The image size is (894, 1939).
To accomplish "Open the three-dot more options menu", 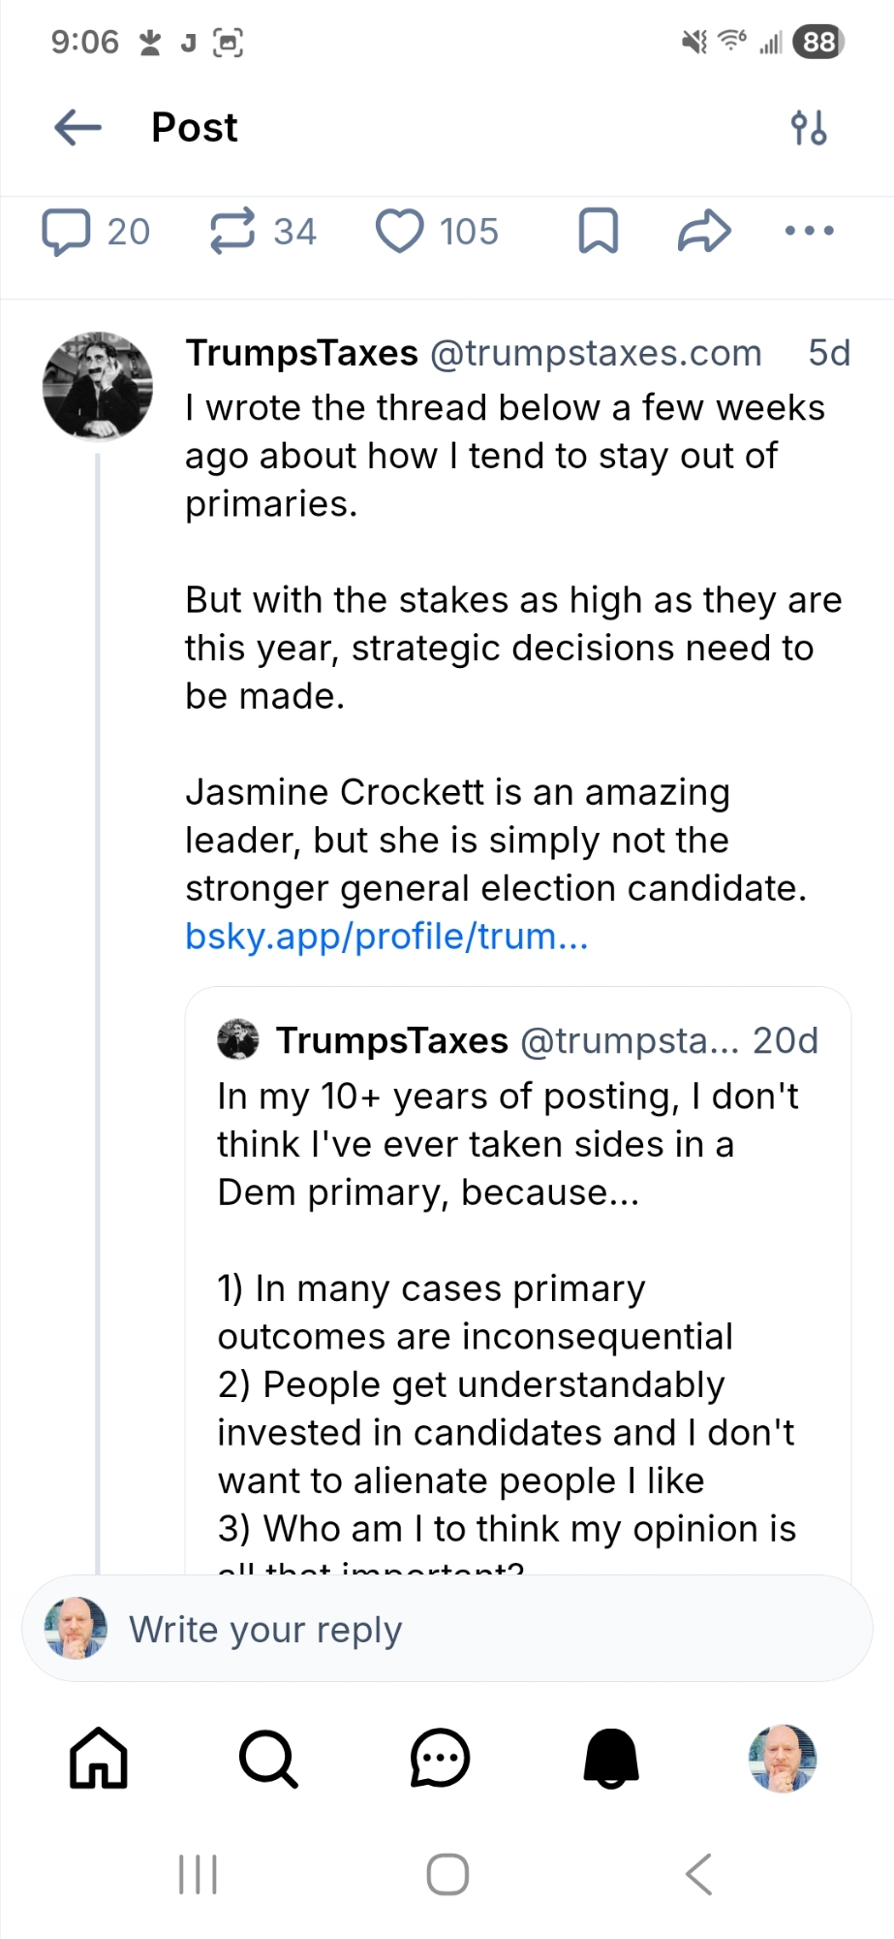I will tap(809, 232).
